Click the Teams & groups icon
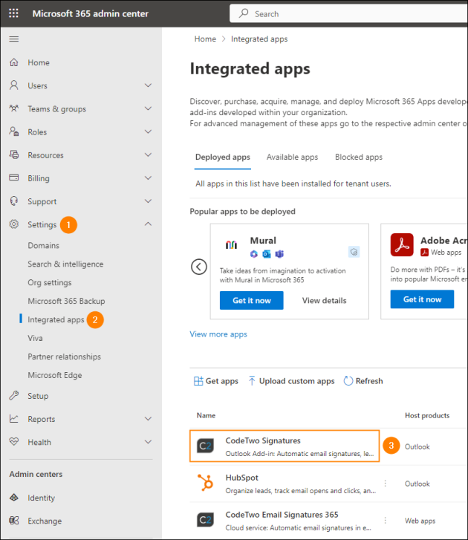The height and width of the screenshot is (540, 468). 14,108
